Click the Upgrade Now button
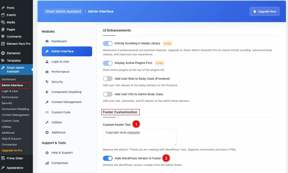Screen dimensions: 288x173 [264, 11]
